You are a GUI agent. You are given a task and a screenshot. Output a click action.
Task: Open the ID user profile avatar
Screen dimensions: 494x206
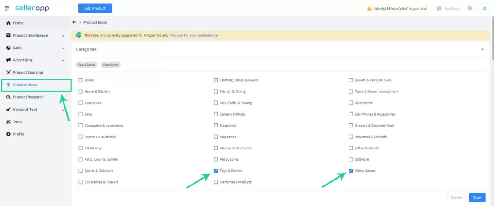tap(484, 8)
